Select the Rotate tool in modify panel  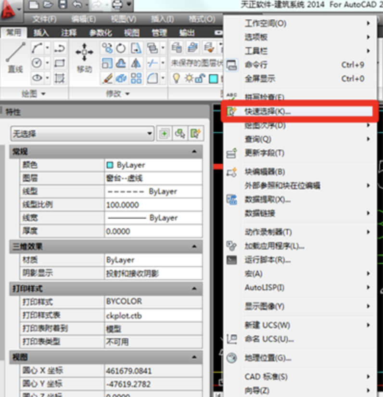coord(121,48)
